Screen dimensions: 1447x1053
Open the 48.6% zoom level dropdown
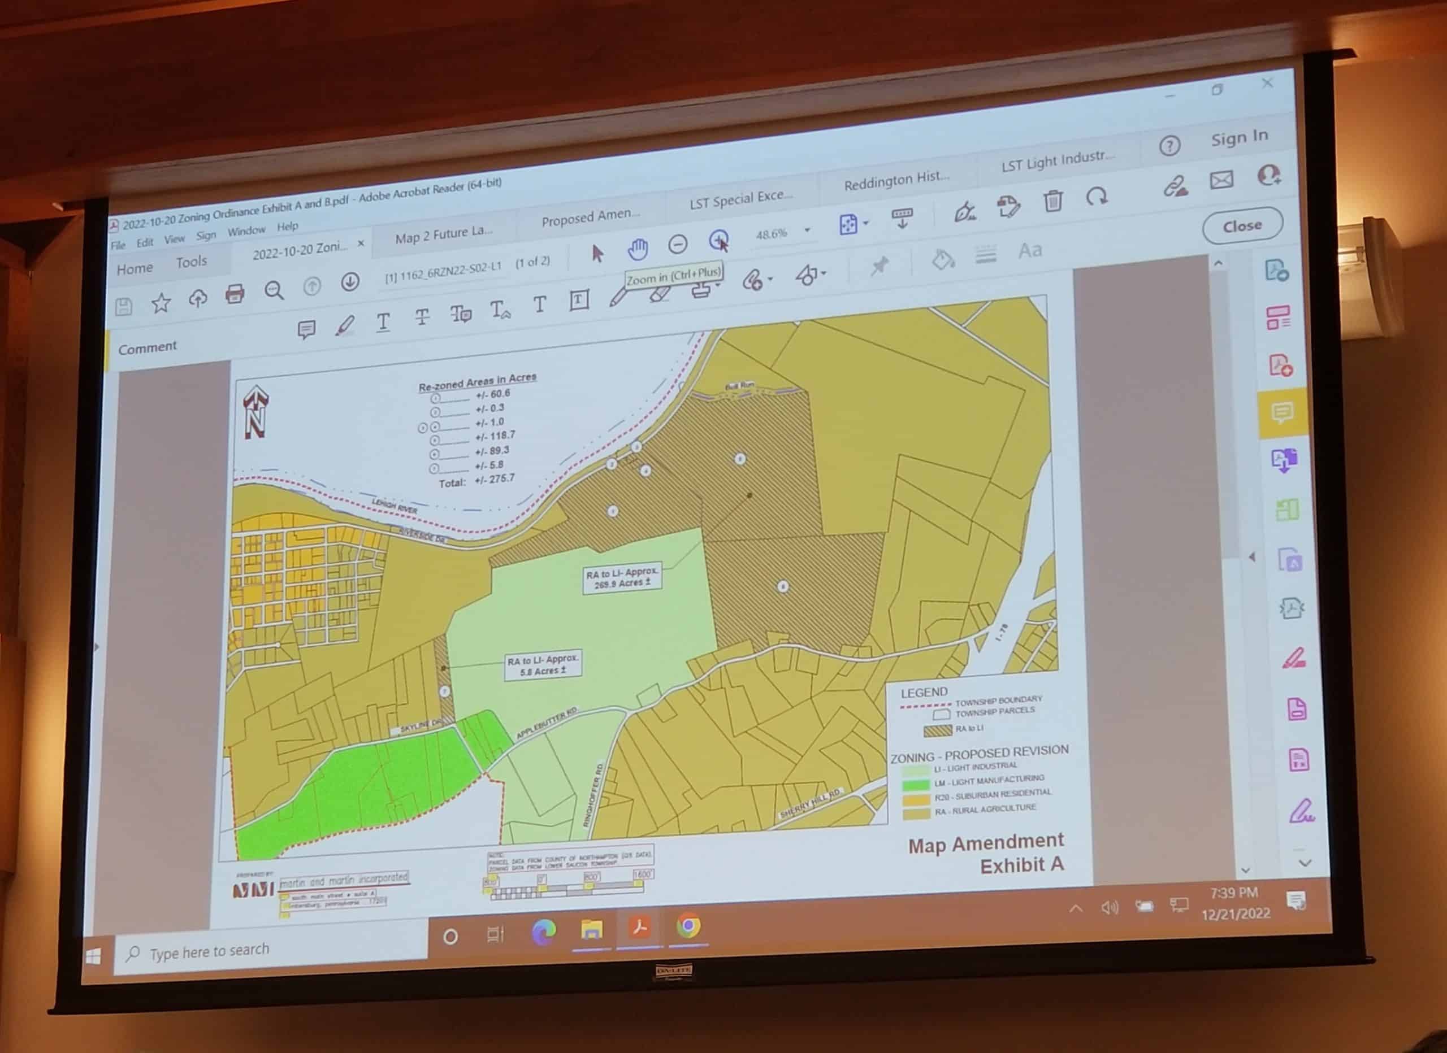point(808,230)
